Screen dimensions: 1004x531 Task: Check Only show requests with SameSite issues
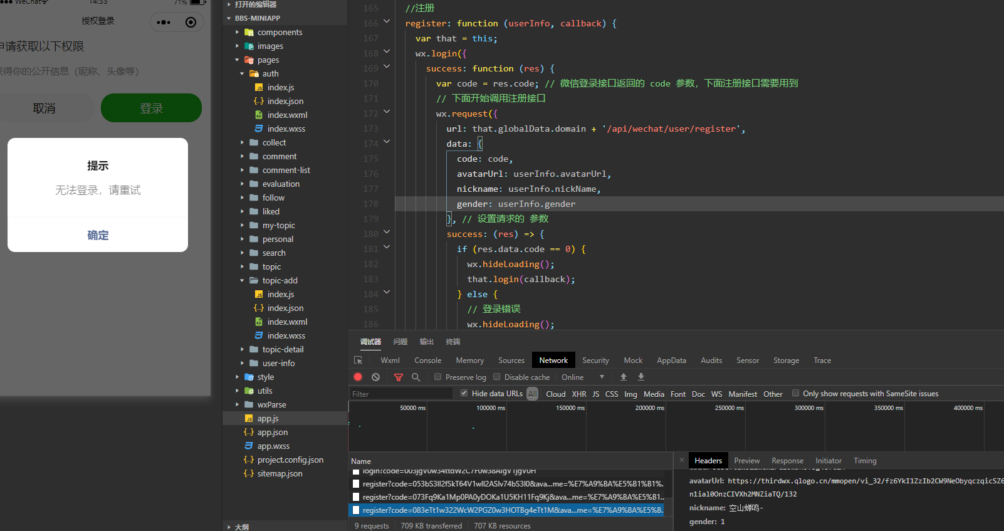pos(796,393)
